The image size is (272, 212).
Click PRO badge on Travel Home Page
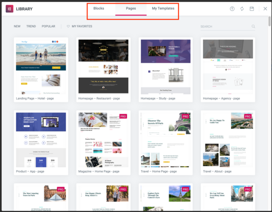tap(185, 116)
